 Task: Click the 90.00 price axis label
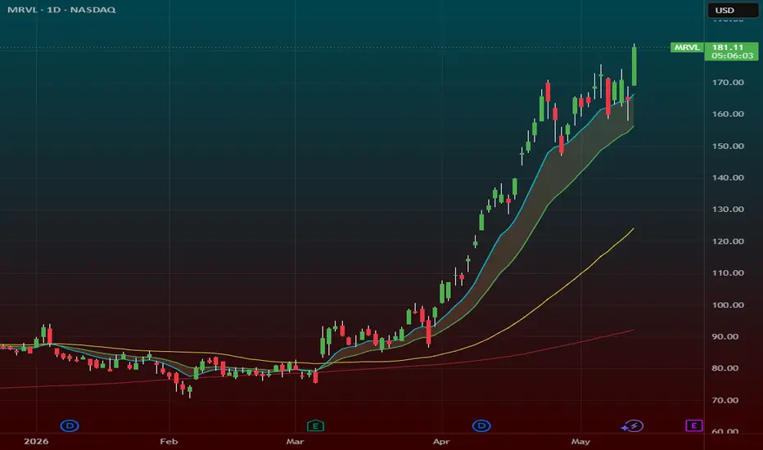(725, 336)
